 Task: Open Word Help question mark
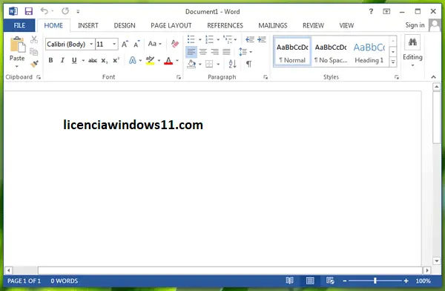tap(371, 11)
